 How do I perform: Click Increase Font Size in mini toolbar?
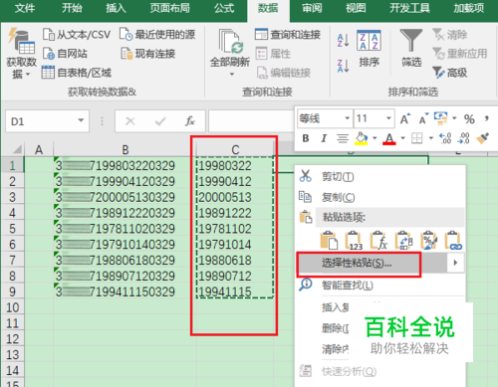405,118
